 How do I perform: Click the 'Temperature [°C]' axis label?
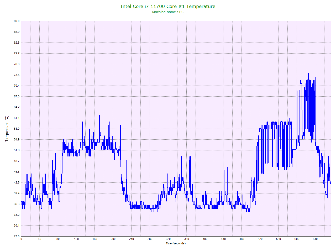pyautogui.click(x=7, y=129)
